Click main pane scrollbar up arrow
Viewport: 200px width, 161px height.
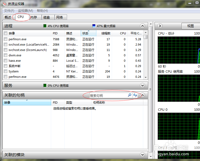(x=151, y=24)
